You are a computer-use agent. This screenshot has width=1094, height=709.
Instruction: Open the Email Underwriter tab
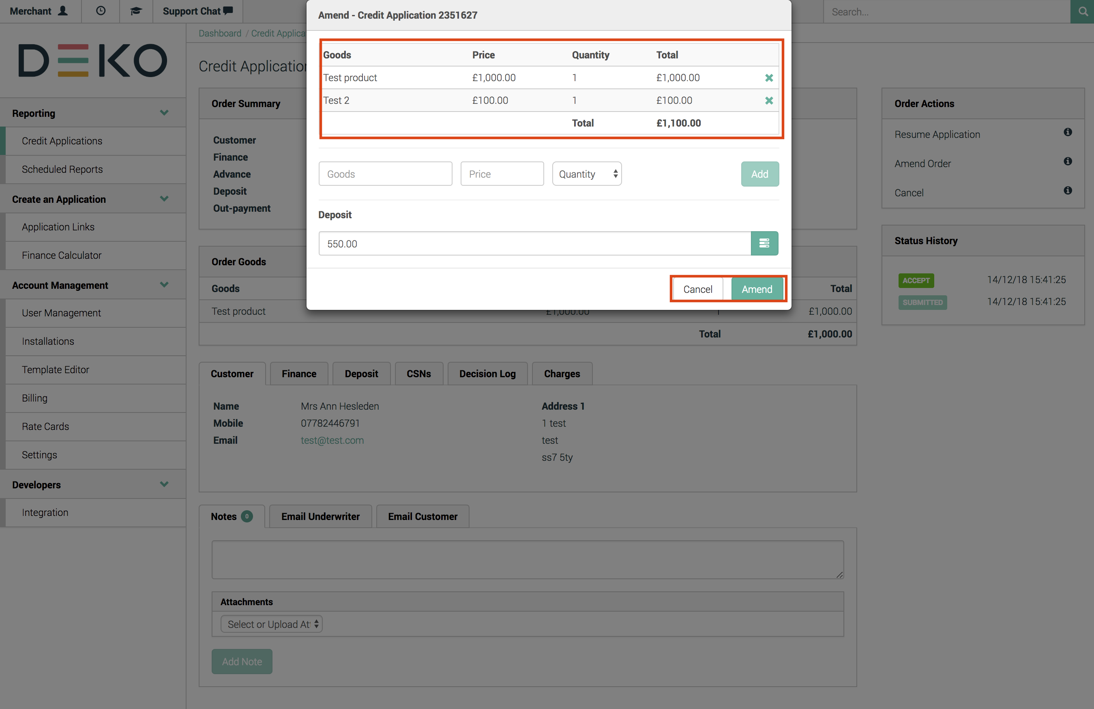[x=320, y=516]
